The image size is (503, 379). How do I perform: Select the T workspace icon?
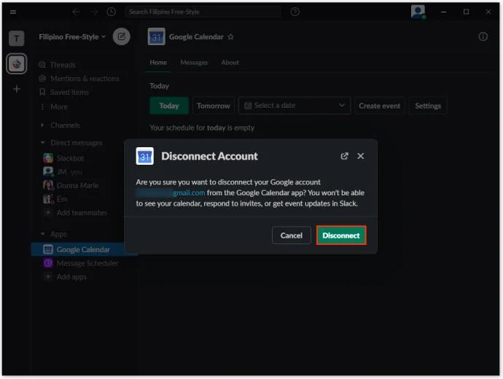16,39
